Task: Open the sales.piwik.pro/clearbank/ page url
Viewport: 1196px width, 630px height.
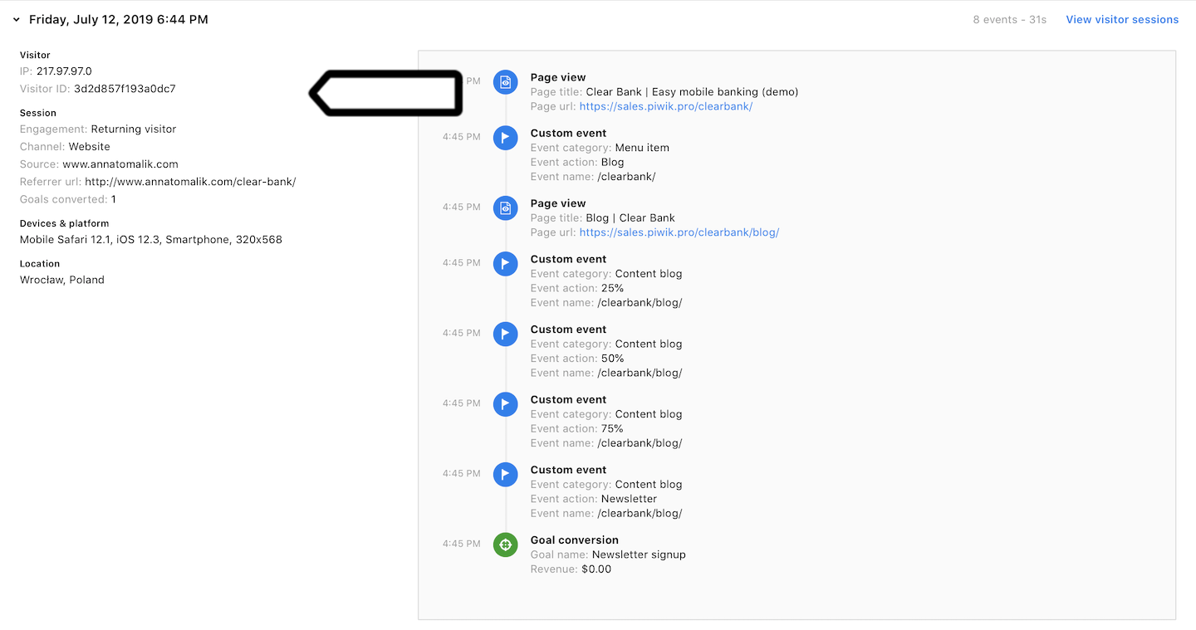Action: click(x=666, y=106)
